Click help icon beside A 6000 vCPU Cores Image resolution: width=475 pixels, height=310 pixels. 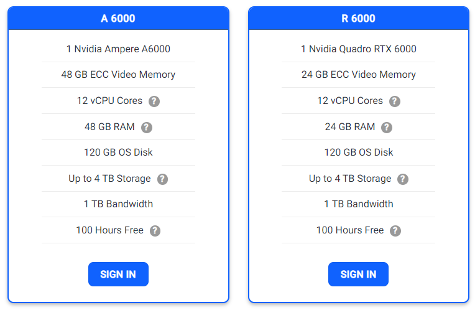154,101
